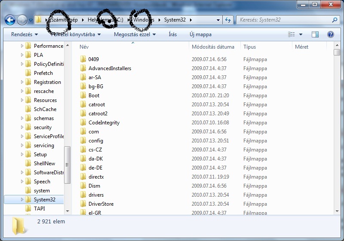
Task: Expand the Speech tree node
Action: point(22,182)
